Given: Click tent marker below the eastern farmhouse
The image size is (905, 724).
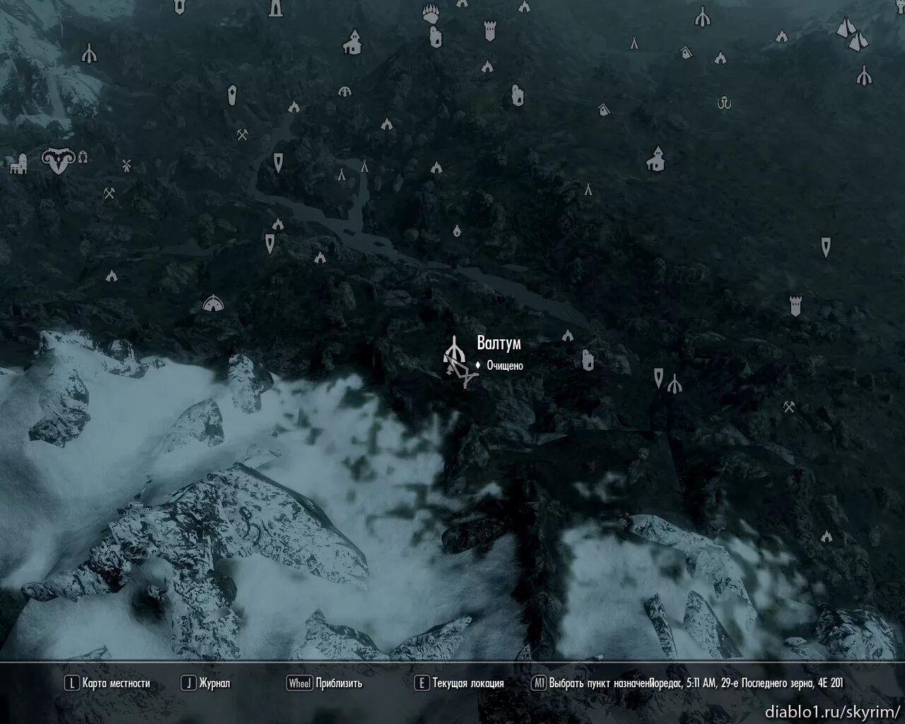Looking at the screenshot, I should (x=588, y=189).
